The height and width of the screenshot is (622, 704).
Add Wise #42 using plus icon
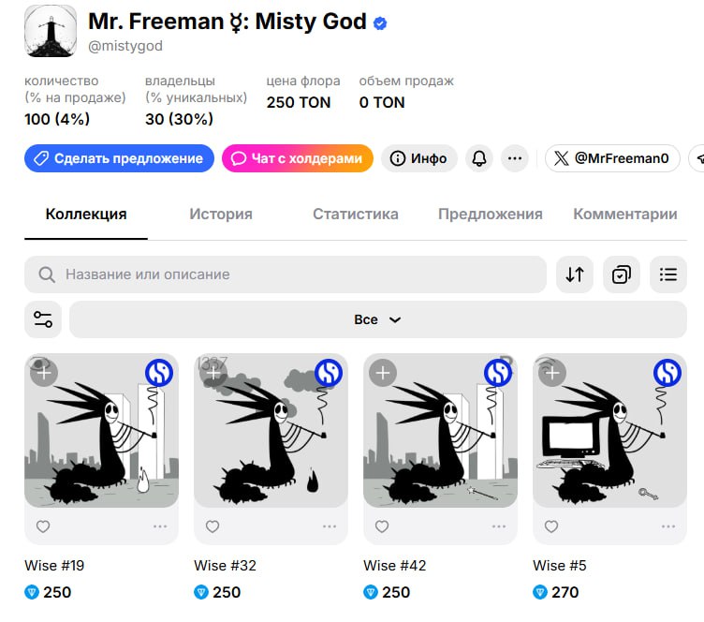tap(382, 373)
